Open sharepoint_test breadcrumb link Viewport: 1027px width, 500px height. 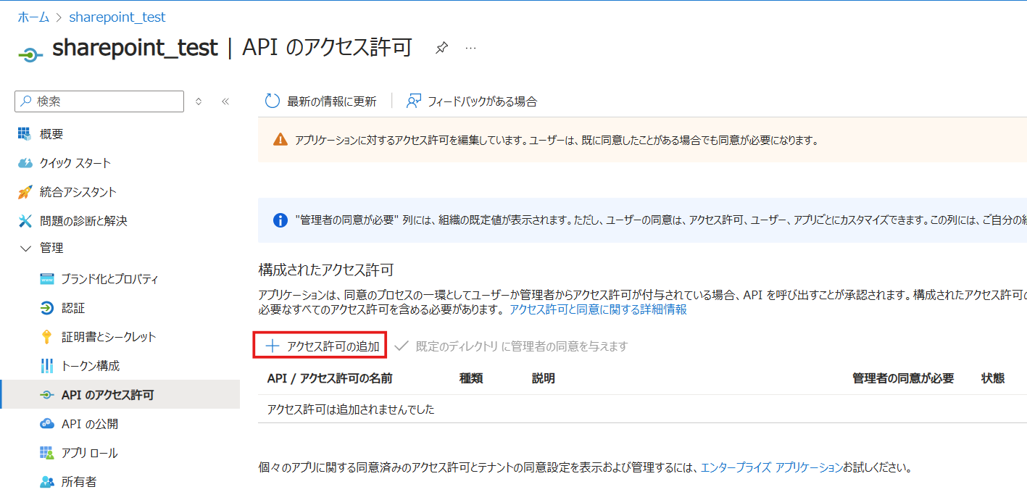[x=117, y=17]
